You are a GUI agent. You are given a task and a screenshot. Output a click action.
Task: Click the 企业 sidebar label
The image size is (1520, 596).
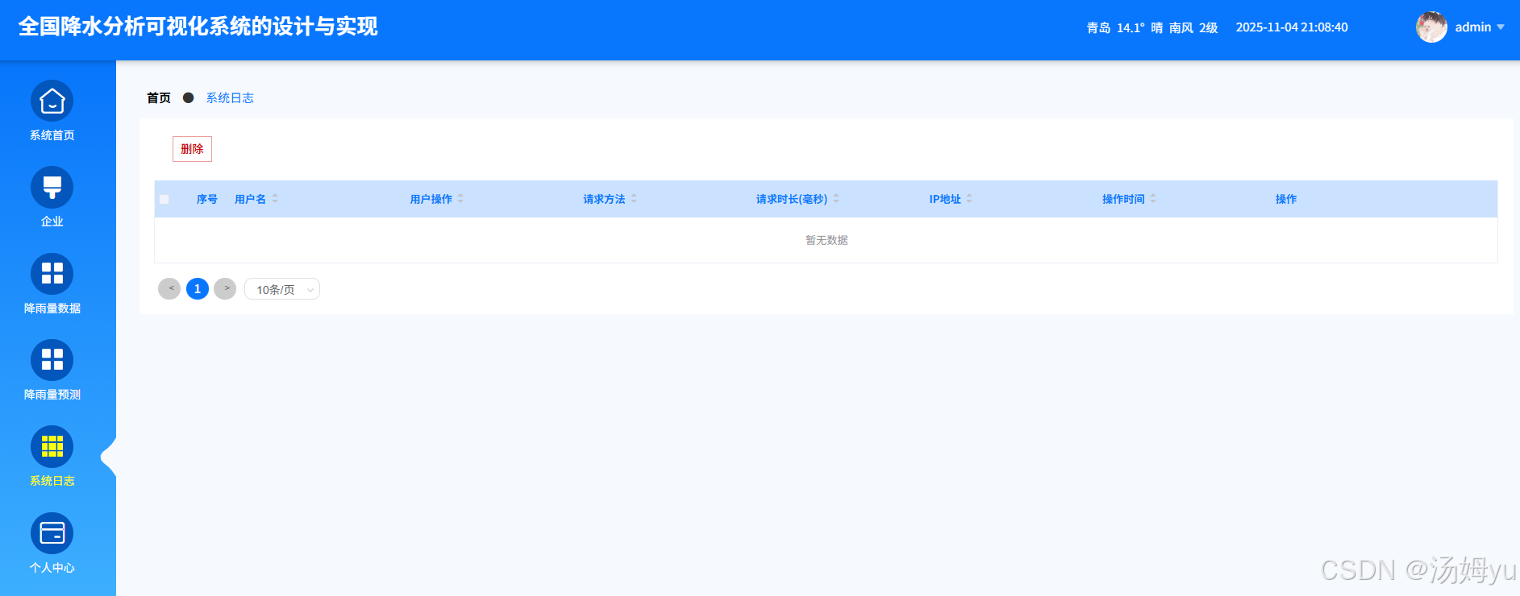52,221
